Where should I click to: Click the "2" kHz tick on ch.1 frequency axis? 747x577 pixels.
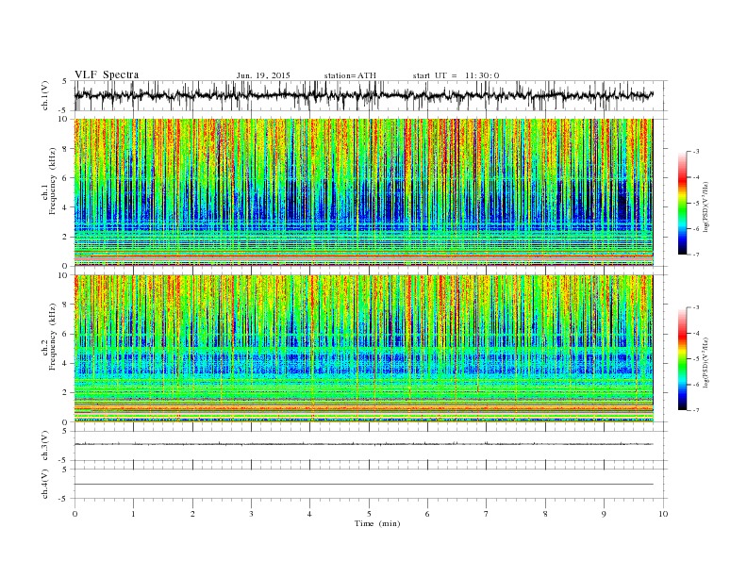65,237
